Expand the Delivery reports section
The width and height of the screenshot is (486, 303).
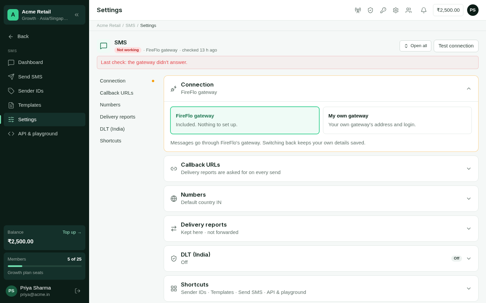[x=469, y=229]
